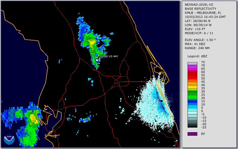
Task: Click the purple RF legend swatch
Action: pos(192,134)
